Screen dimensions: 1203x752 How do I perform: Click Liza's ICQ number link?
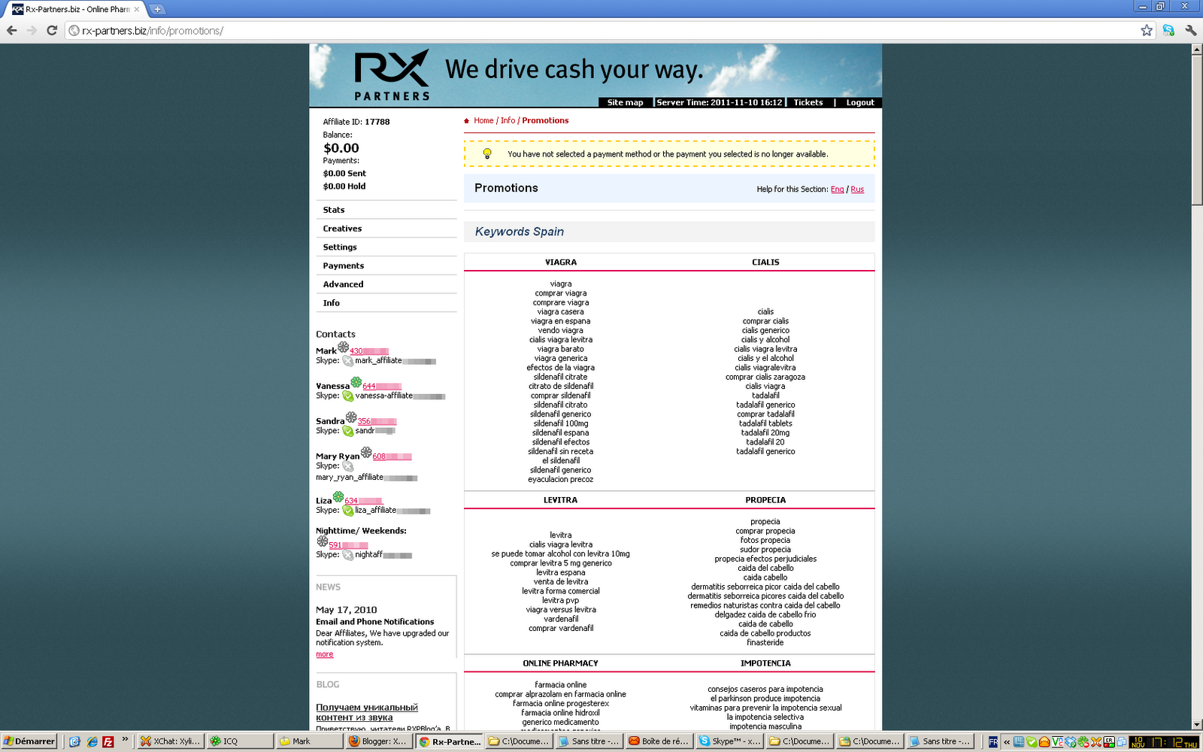pos(364,501)
